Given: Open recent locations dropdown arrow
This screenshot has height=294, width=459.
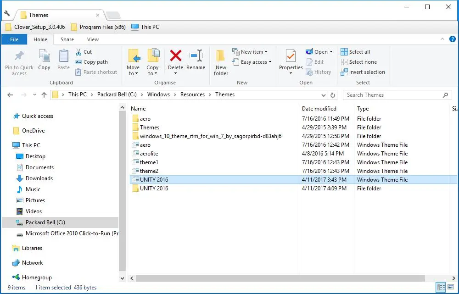Looking at the screenshot, I should click(x=34, y=95).
